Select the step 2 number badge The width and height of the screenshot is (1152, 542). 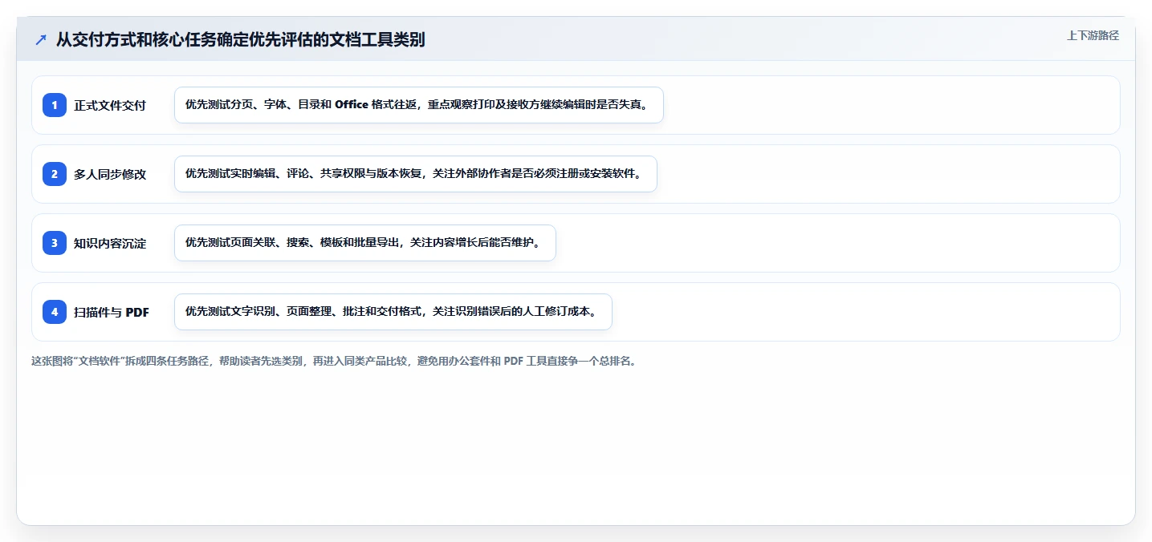click(55, 174)
